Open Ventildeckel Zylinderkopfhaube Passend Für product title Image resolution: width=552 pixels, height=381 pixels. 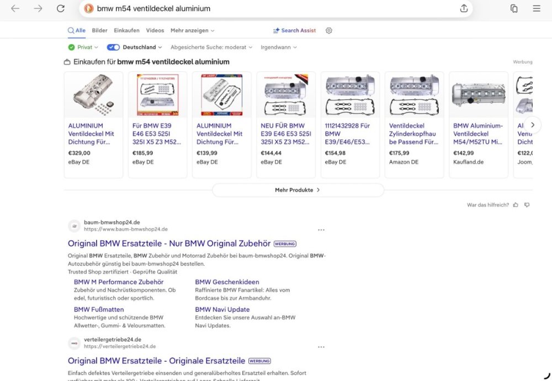click(x=413, y=134)
